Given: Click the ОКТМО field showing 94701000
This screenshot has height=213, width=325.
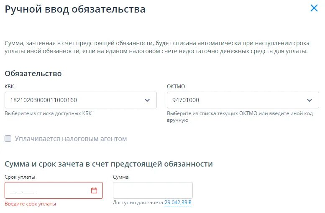Looking at the screenshot, I should coord(243,100).
